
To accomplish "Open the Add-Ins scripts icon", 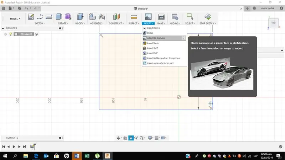I will 175,17.
